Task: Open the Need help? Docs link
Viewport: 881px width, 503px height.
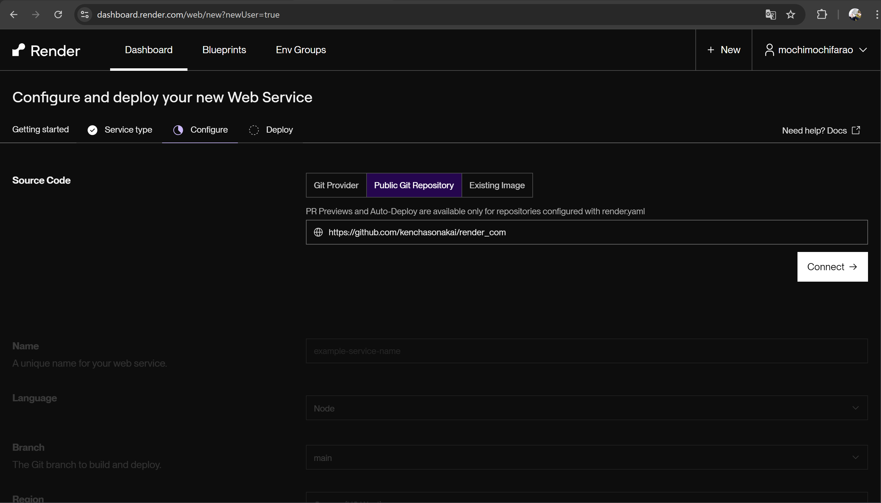Action: 821,130
